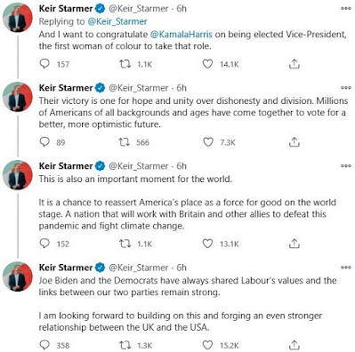The image size is (355, 352).
Task: Open the Replying to @Keir_Starmer link
Action: (117, 21)
